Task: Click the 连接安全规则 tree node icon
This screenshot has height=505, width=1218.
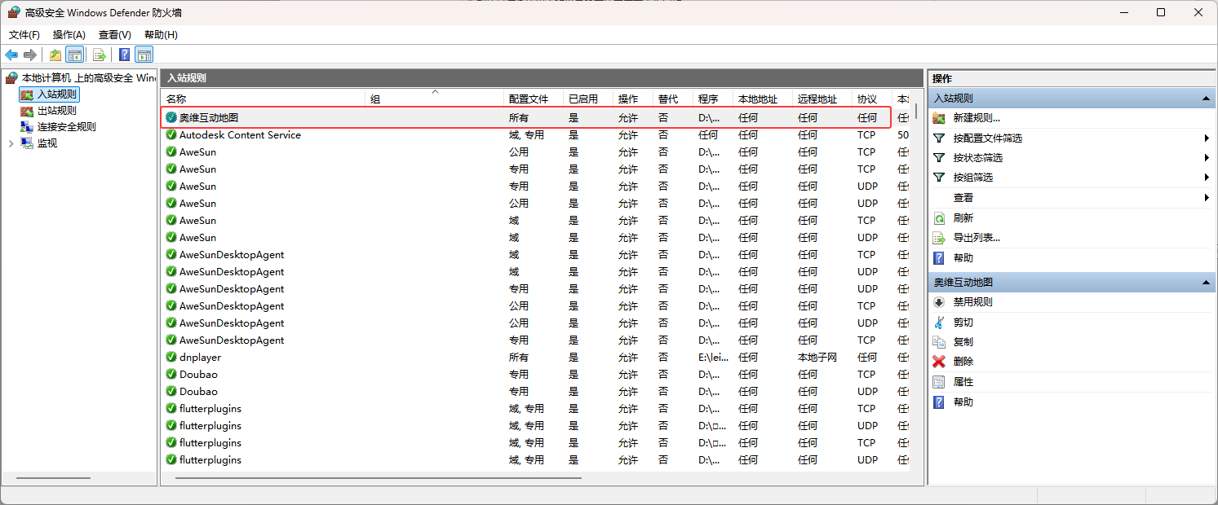Action: pyautogui.click(x=27, y=127)
